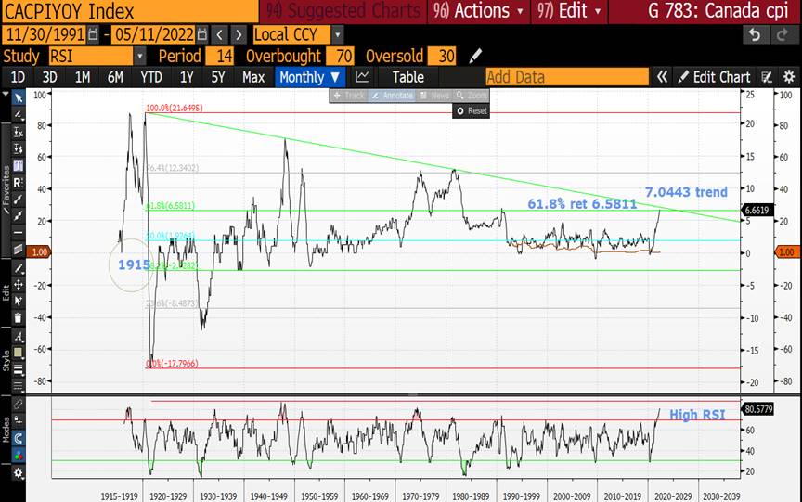Viewport: 802px width, 502px height.
Task: Open the text font style tool
Action: point(19,337)
